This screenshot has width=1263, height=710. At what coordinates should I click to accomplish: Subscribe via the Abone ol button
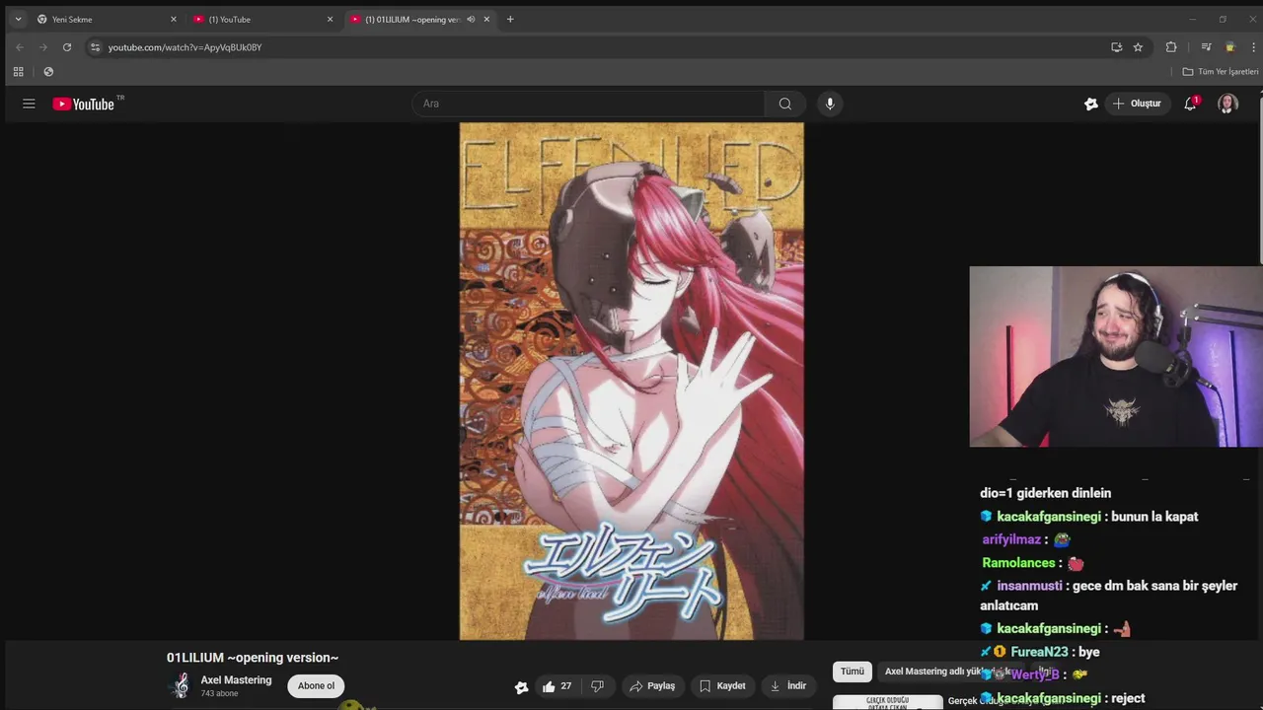coord(316,686)
